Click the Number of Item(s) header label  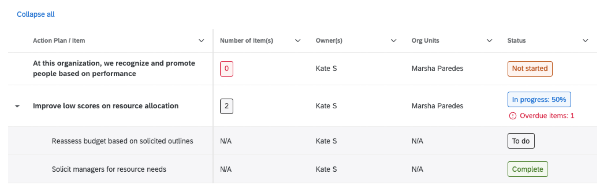click(x=246, y=40)
